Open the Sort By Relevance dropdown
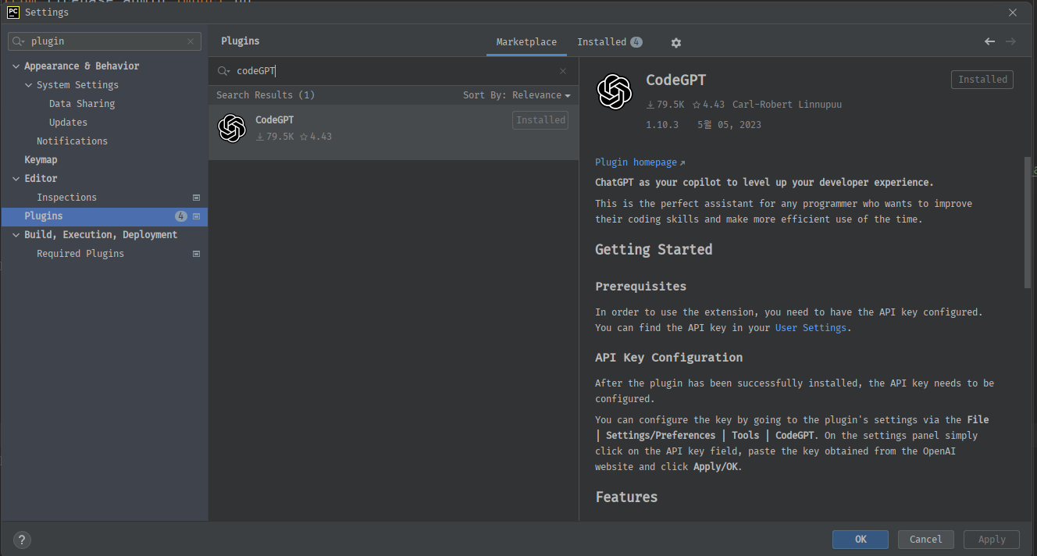The width and height of the screenshot is (1037, 556). [x=516, y=95]
